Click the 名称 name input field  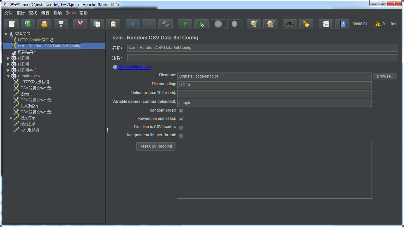point(262,48)
